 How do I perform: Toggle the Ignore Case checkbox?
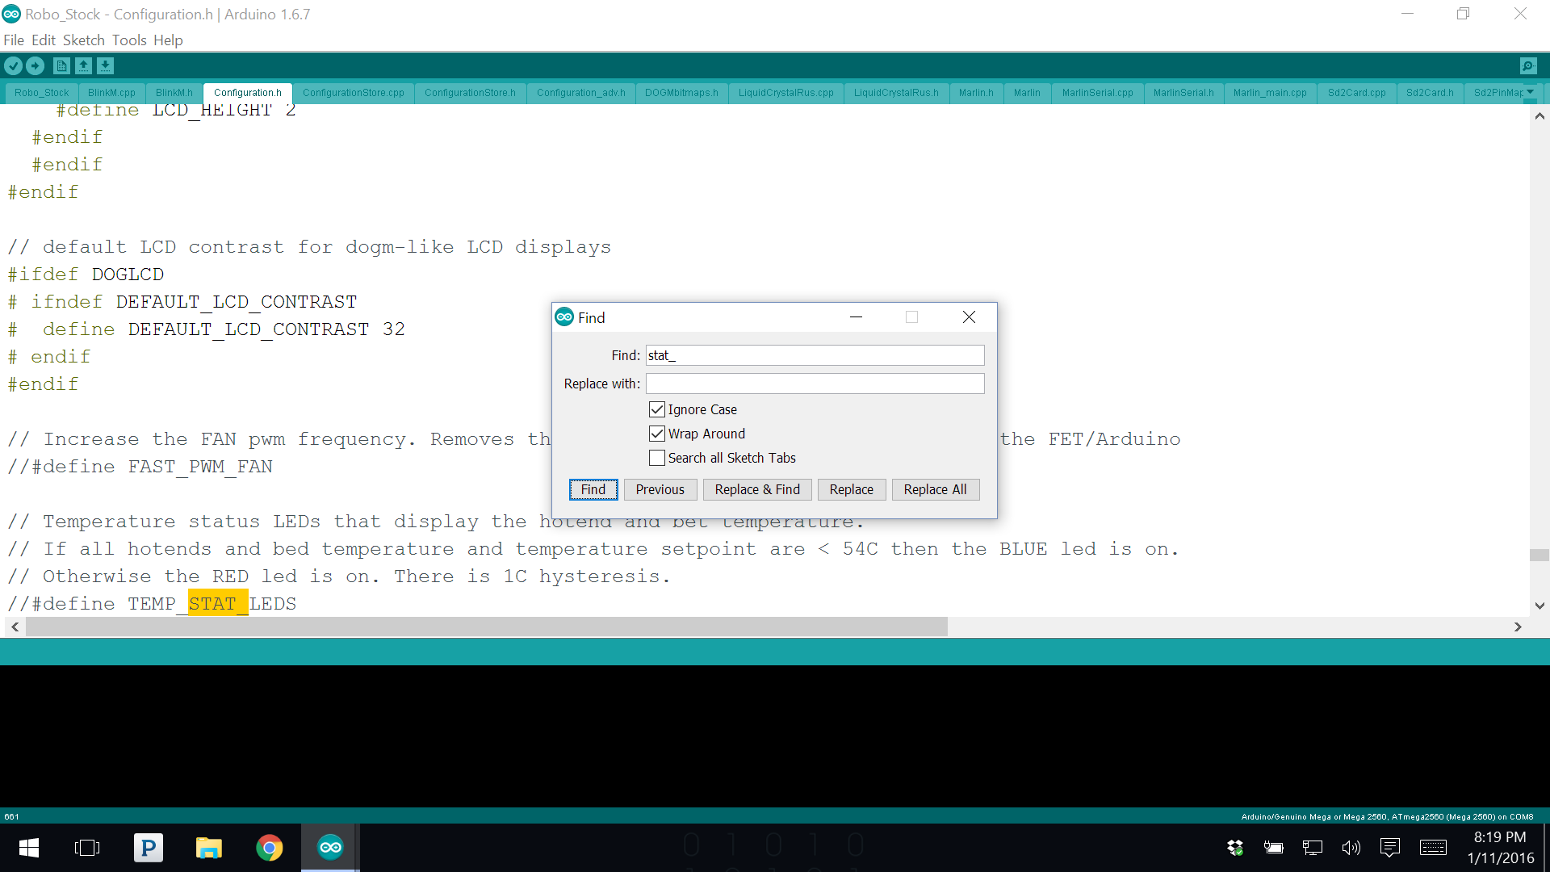click(x=657, y=409)
